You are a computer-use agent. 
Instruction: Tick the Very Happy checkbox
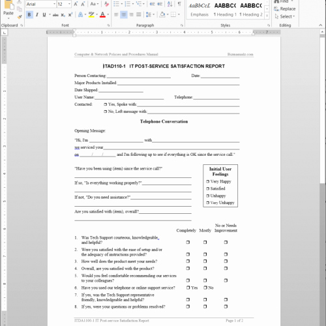point(208,181)
